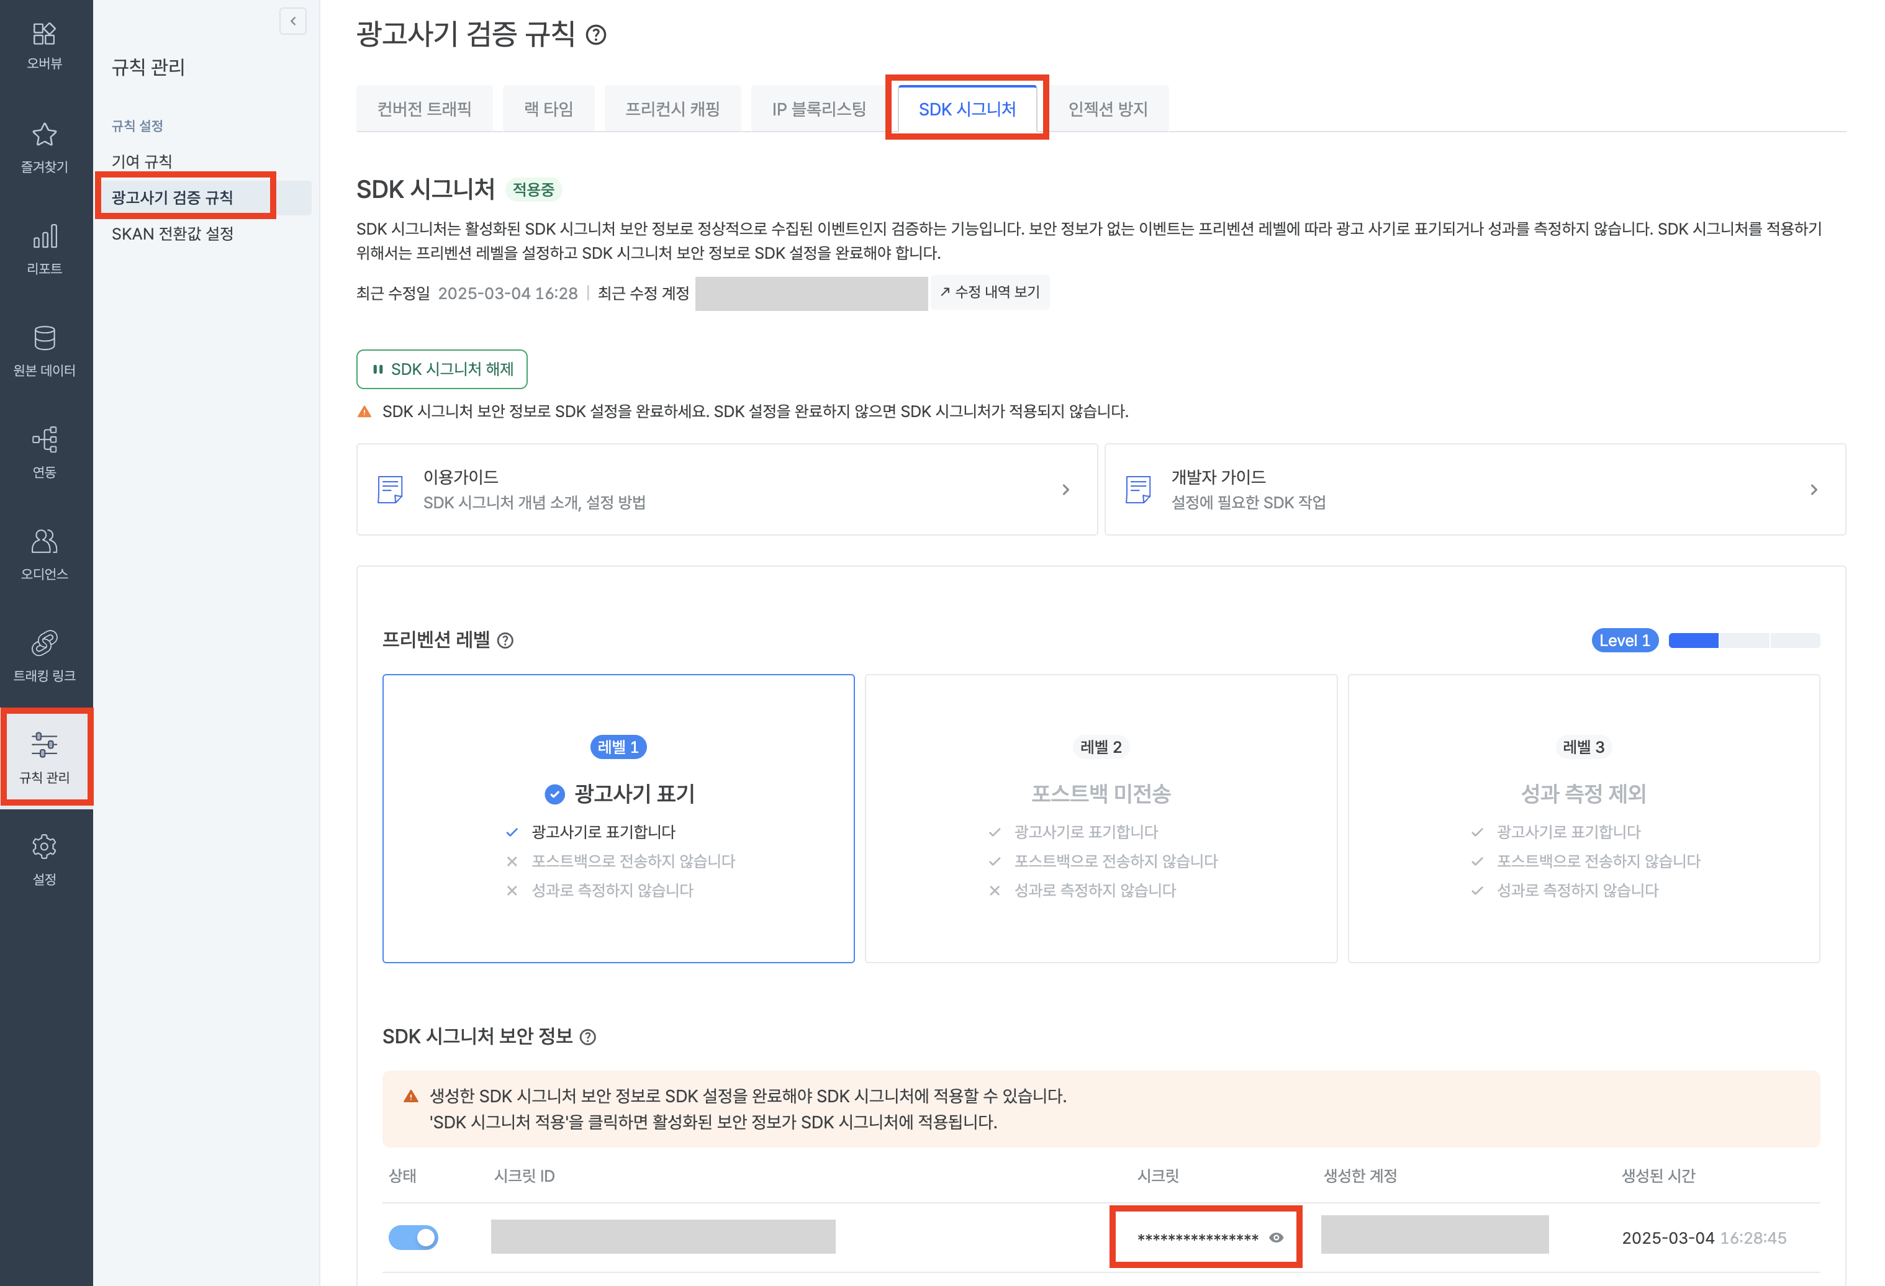Open the 오버뷰 overview sidebar icon
Viewport: 1885px width, 1286px height.
45,34
